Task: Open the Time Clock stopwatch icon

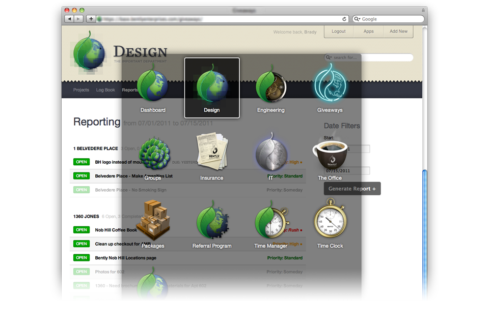Action: [x=330, y=218]
